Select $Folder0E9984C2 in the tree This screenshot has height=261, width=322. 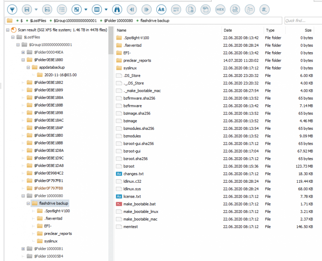point(49,173)
